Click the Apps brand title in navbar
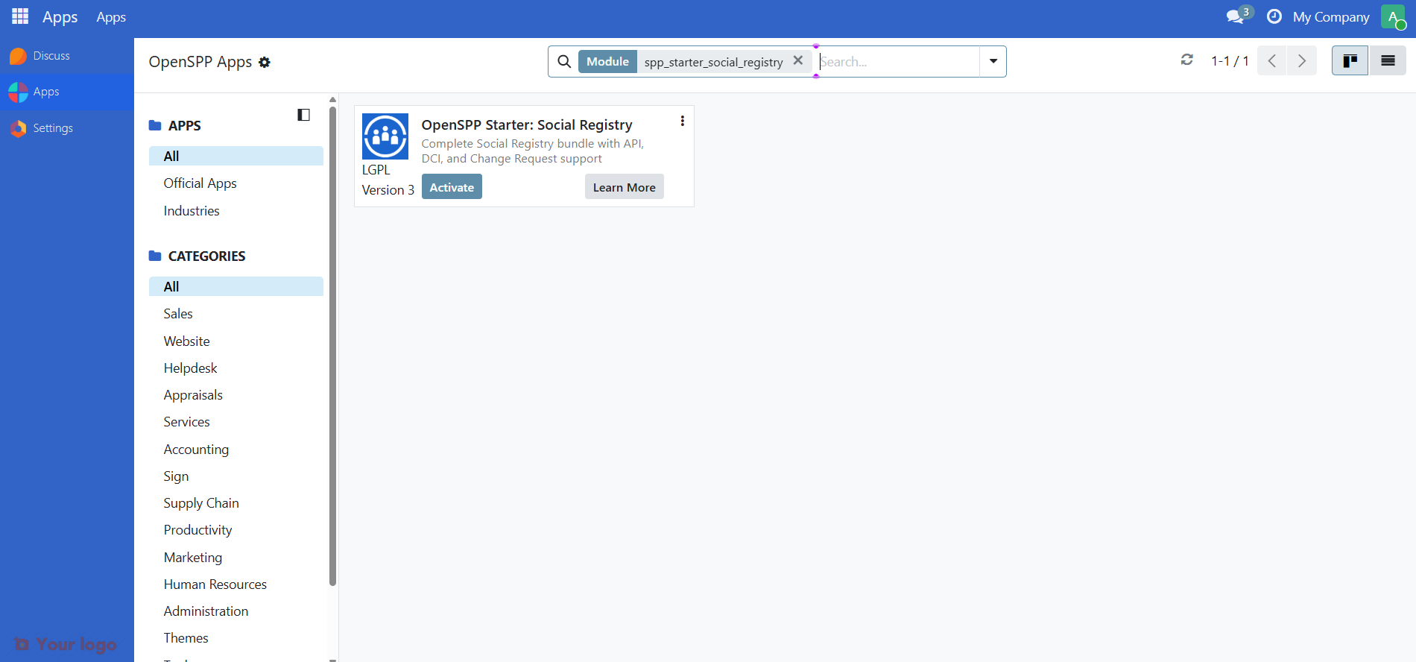This screenshot has height=662, width=1416. point(60,17)
